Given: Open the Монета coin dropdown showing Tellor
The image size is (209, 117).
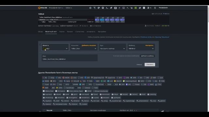Looking at the screenshot, I should tap(55, 47).
